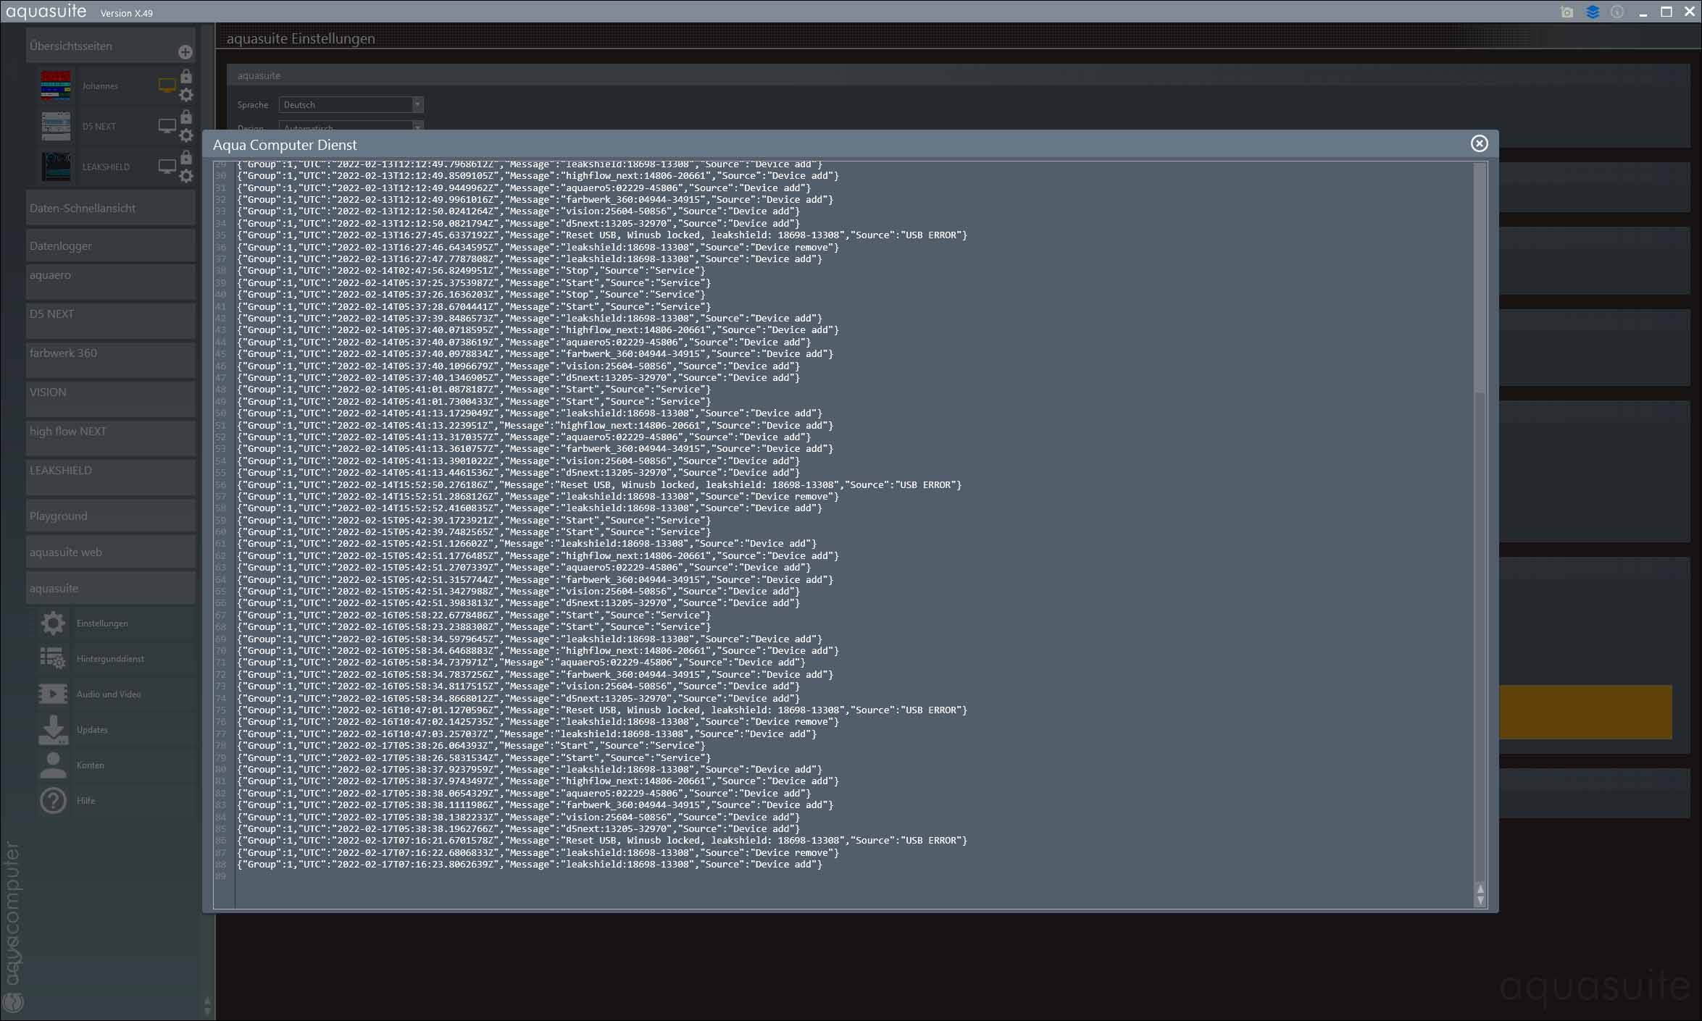Expand the Datenlogger section
Viewport: 1702px width, 1021px height.
(x=111, y=245)
